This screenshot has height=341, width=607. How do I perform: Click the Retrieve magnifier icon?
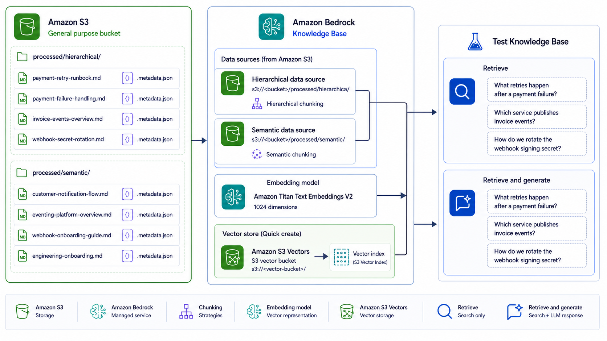[x=462, y=91]
